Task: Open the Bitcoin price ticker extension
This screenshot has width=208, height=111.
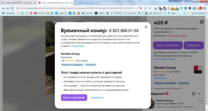Action: coord(173,8)
